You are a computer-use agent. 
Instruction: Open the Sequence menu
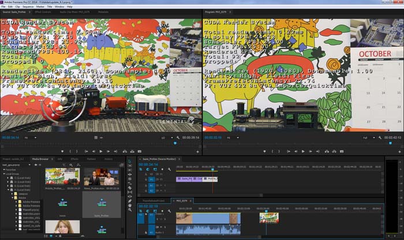[28, 7]
